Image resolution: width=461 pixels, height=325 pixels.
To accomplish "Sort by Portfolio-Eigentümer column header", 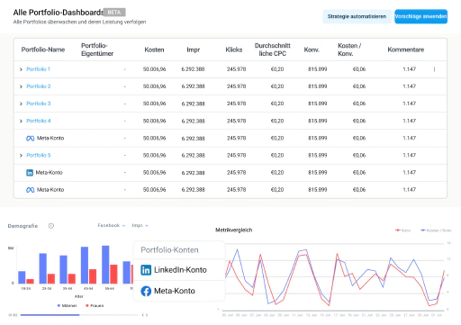I will click(97, 50).
